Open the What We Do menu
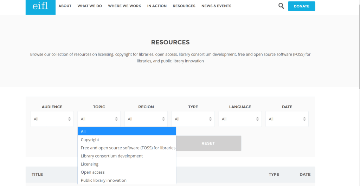The width and height of the screenshot is (360, 186). pyautogui.click(x=90, y=6)
